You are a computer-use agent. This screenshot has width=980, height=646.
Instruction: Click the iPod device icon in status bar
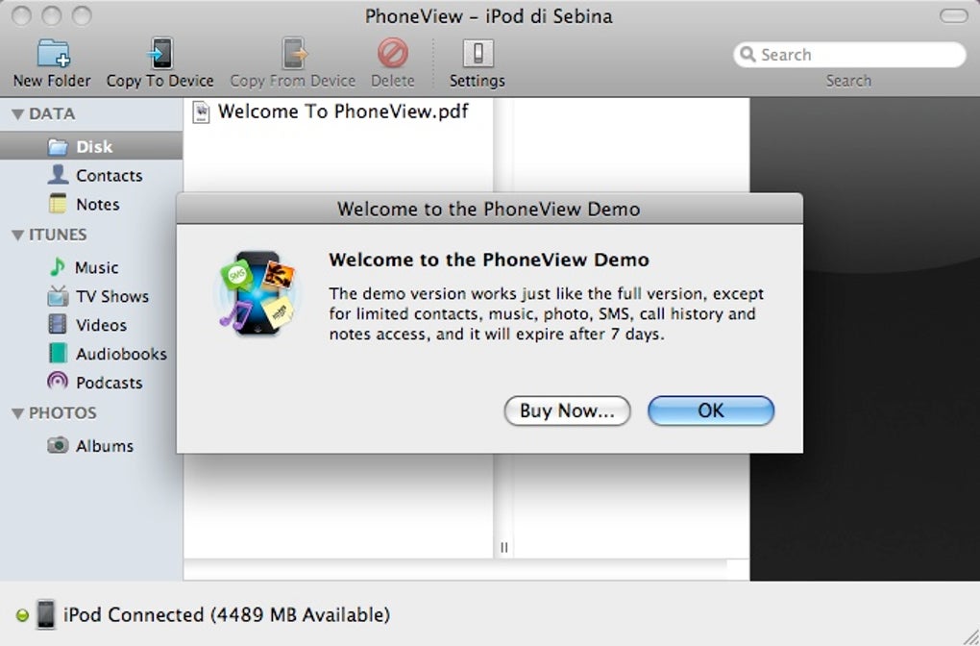click(45, 614)
